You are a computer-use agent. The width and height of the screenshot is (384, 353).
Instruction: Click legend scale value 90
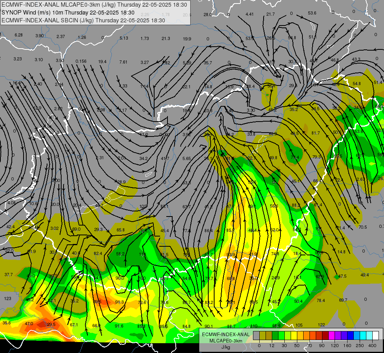tap(322, 346)
